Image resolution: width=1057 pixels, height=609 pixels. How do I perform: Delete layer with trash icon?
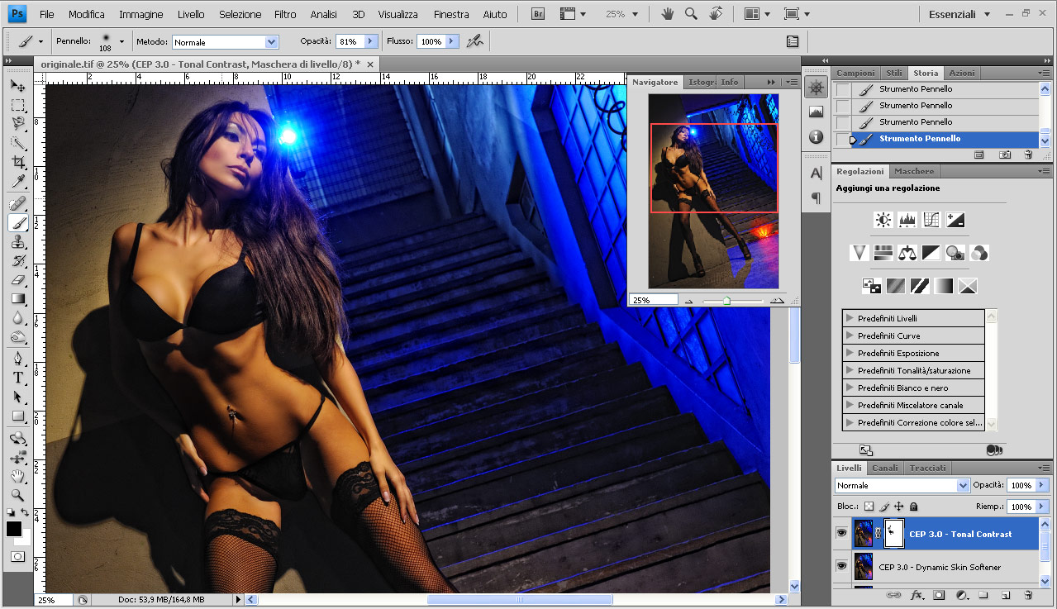(x=1028, y=595)
